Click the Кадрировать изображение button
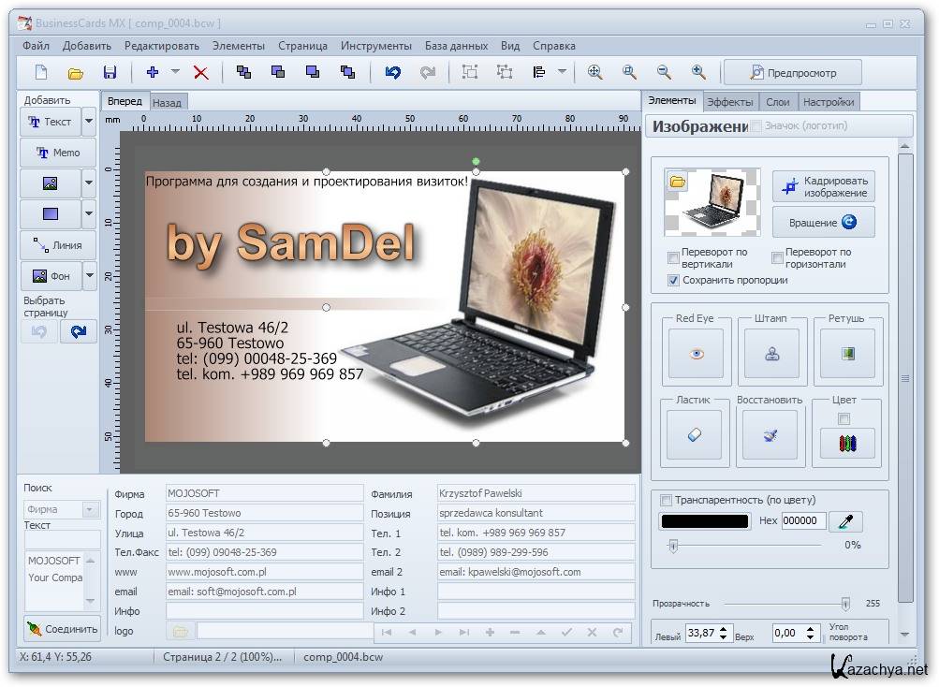Viewport: 939px width, 687px height. 823,186
